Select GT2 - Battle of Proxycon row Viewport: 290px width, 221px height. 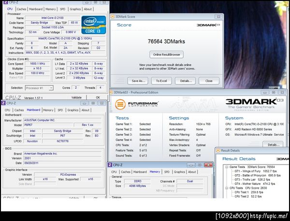click(x=258, y=175)
